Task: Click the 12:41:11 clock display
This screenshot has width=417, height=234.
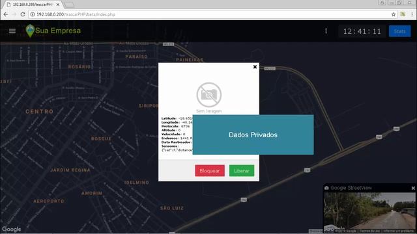Action: pyautogui.click(x=362, y=31)
